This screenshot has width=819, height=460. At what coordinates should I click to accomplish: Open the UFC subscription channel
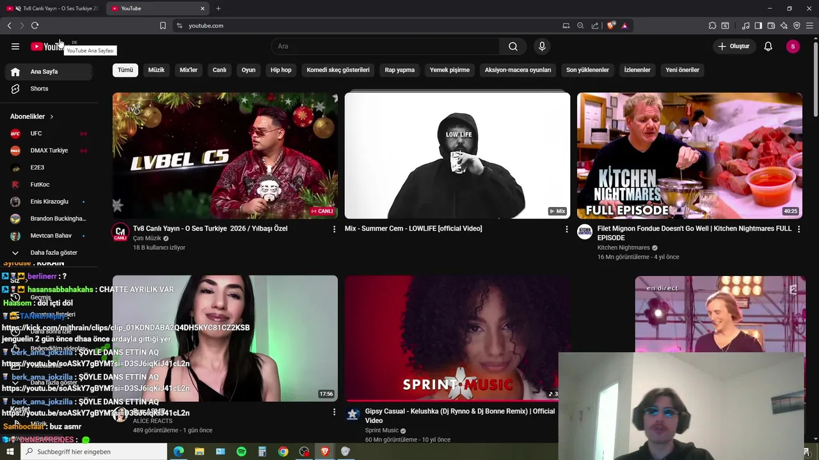(49, 134)
